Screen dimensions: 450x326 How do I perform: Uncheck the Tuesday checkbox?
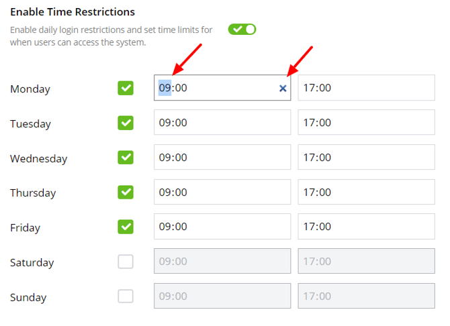pos(126,123)
